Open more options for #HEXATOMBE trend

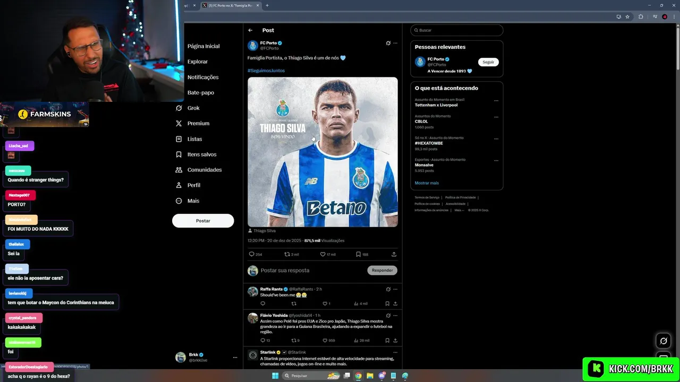tap(496, 139)
